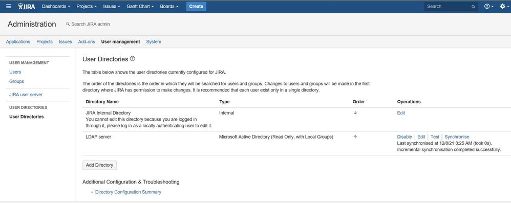Click the blue Create button

click(x=196, y=6)
